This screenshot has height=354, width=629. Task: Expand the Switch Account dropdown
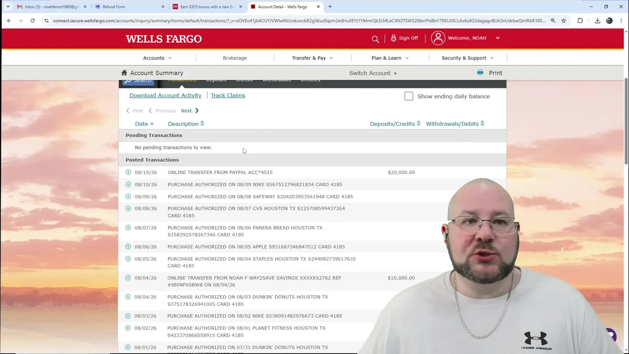pos(373,73)
